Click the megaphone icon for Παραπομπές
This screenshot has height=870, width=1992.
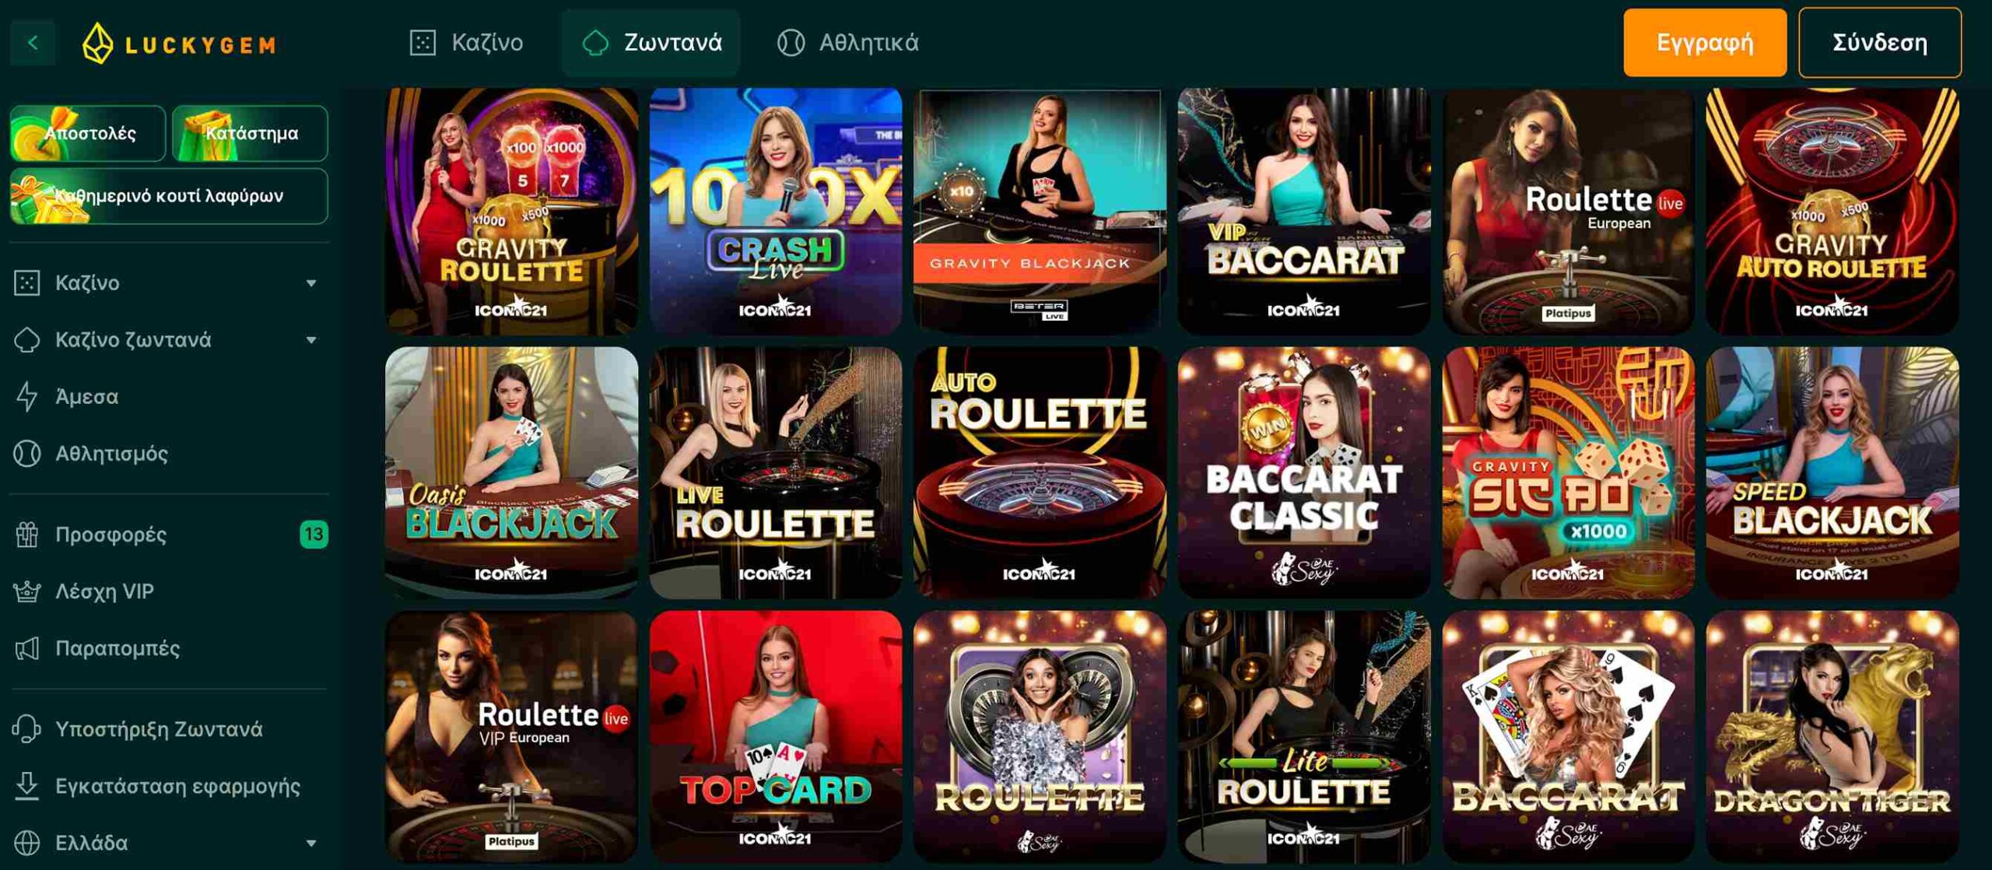pos(27,648)
